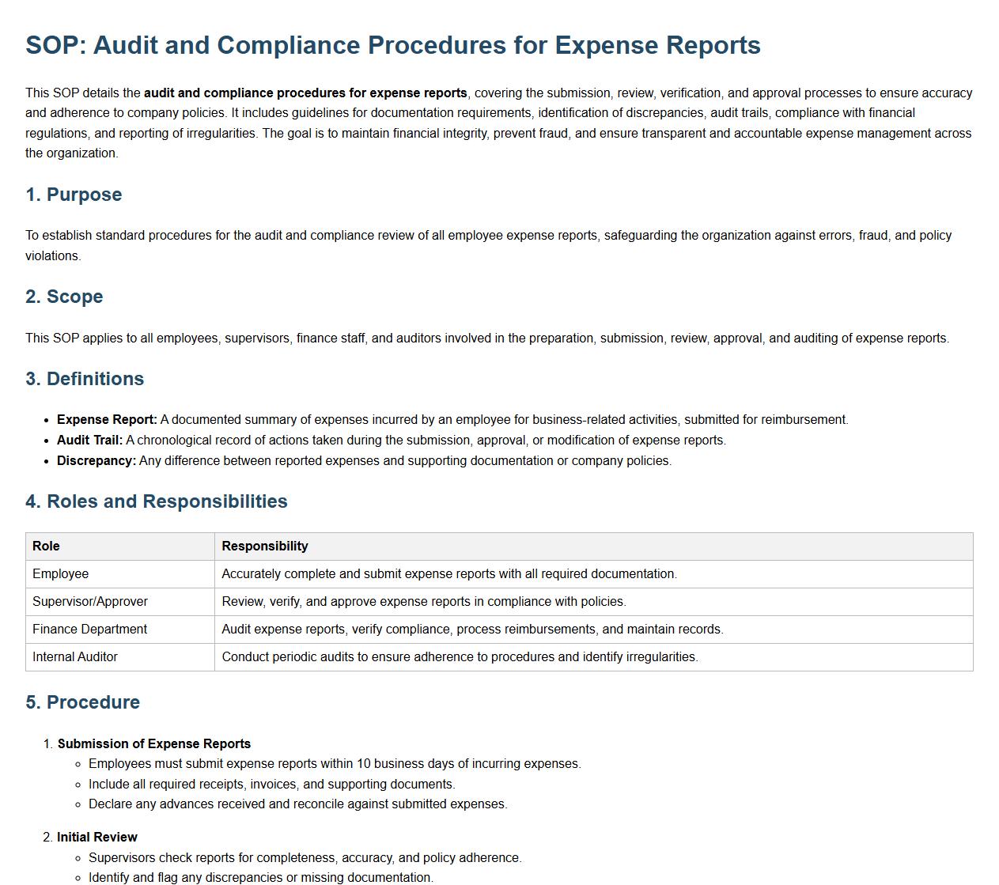Click the main SOP document title
999x885 pixels.
(392, 45)
